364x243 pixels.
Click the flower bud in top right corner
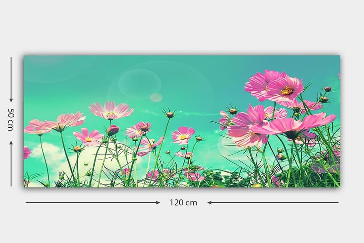327,89
